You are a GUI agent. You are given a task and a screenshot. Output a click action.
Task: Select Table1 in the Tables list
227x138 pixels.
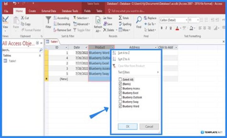pyautogui.click(x=12, y=61)
